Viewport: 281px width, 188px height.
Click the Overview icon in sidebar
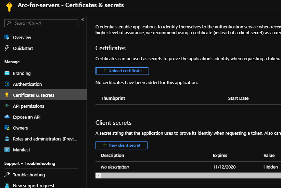coord(7,37)
